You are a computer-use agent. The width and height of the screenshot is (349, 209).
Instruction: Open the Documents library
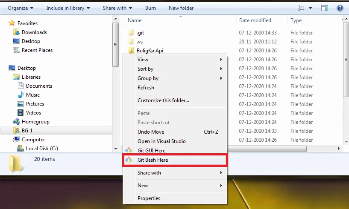pyautogui.click(x=39, y=86)
